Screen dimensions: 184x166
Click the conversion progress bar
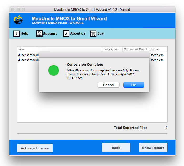(92, 134)
